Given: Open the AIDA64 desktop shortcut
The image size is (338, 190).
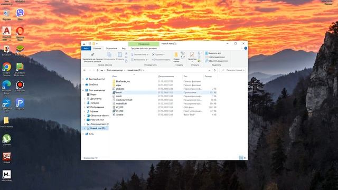Looking at the screenshot, I should click(7, 158).
